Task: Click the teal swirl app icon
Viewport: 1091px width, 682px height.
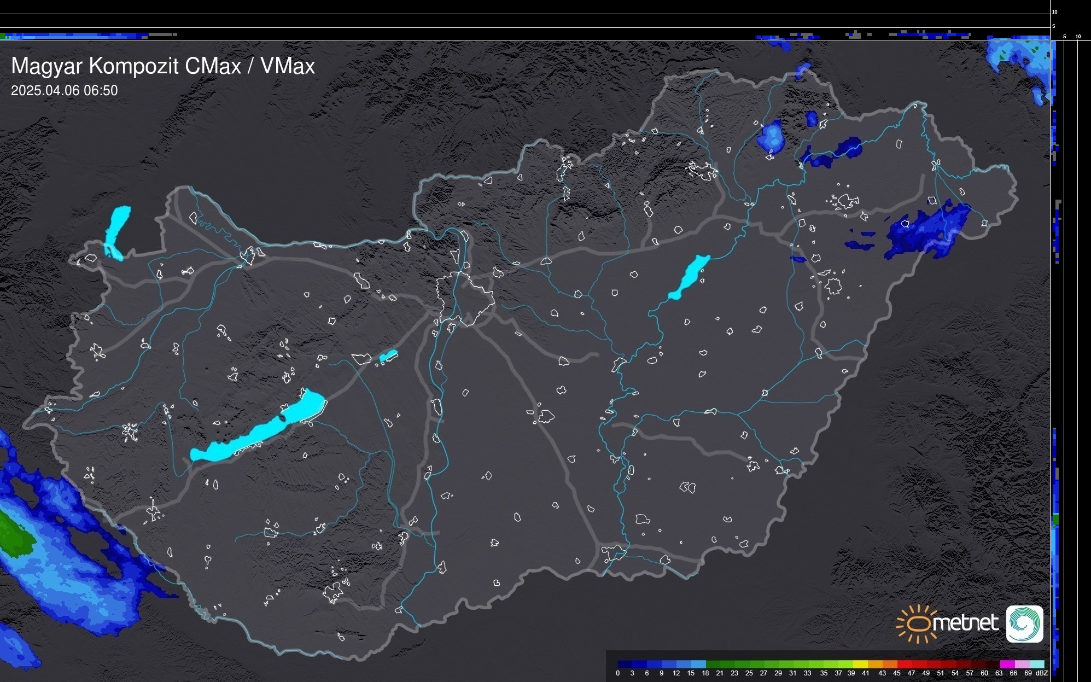Action: click(x=1024, y=623)
